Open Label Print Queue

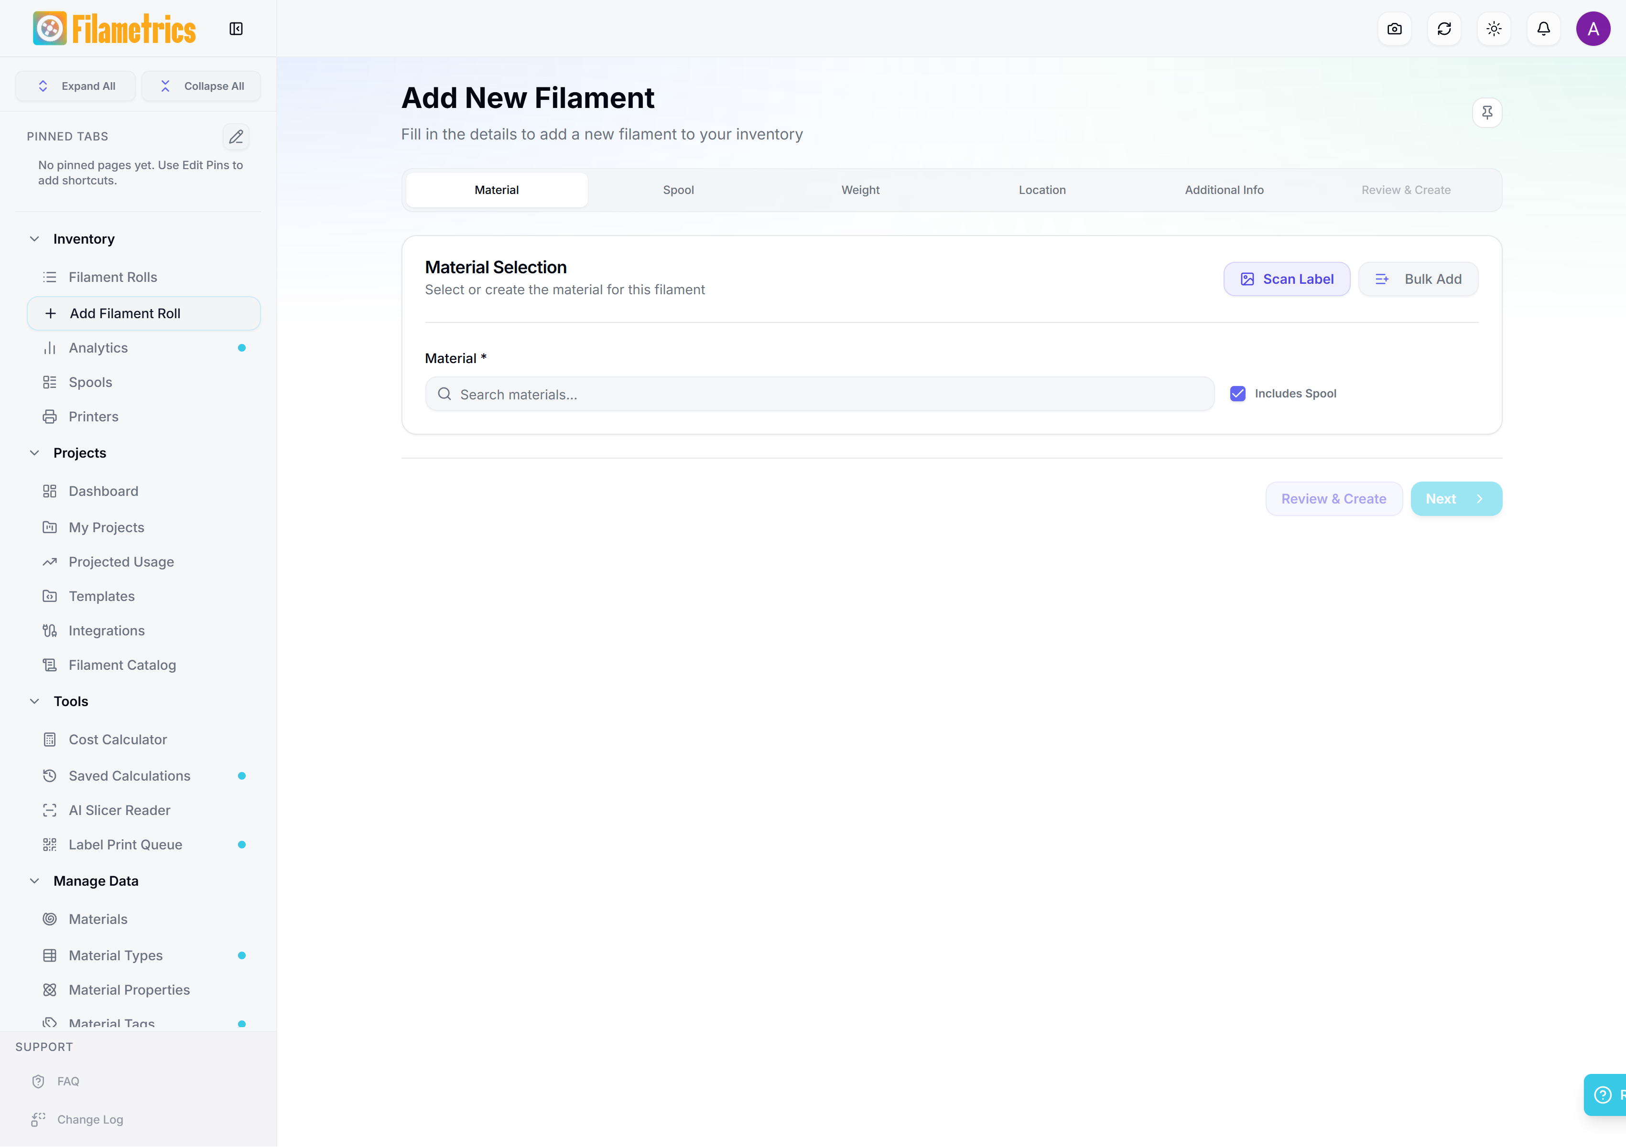click(x=144, y=845)
